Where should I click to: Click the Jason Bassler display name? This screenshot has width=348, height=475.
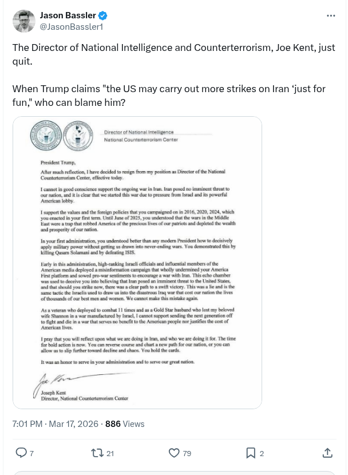[67, 15]
